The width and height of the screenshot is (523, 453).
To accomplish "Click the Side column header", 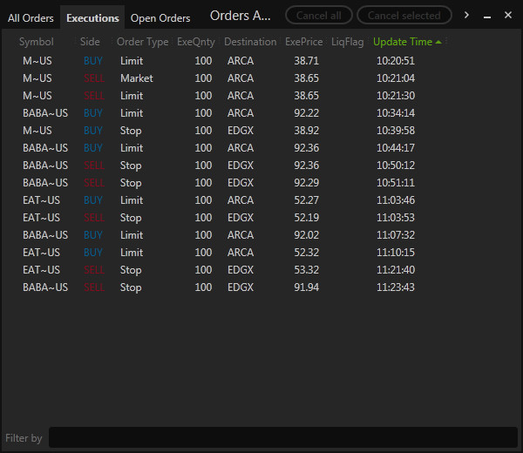I will point(90,42).
